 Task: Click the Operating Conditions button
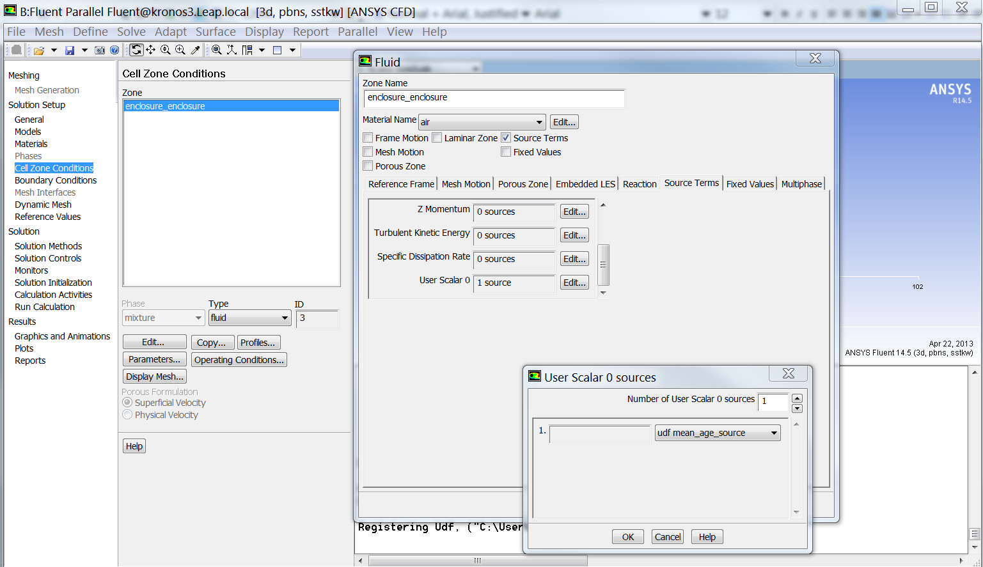239,360
